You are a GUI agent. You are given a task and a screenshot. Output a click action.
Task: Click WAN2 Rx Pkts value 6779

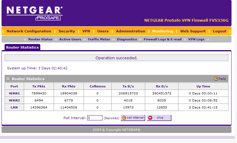click(x=69, y=101)
